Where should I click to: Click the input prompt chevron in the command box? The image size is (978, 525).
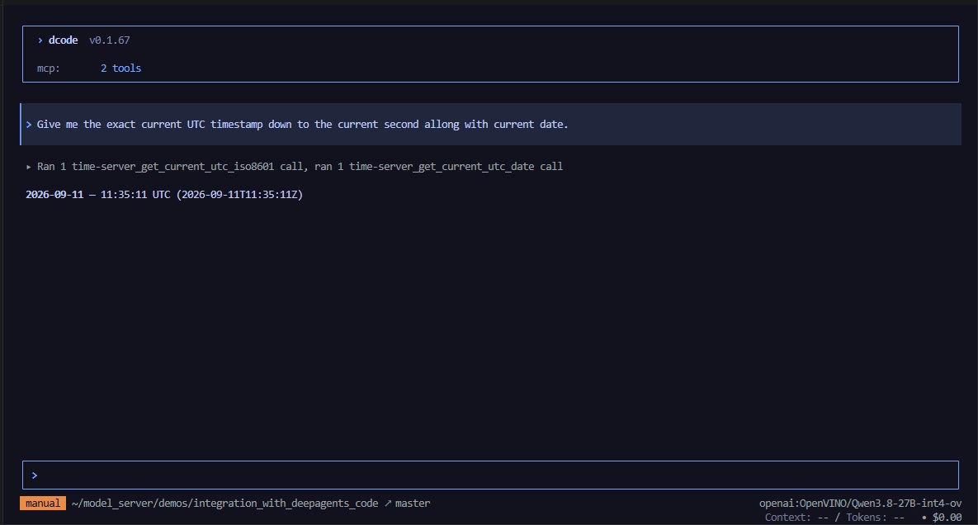(35, 475)
